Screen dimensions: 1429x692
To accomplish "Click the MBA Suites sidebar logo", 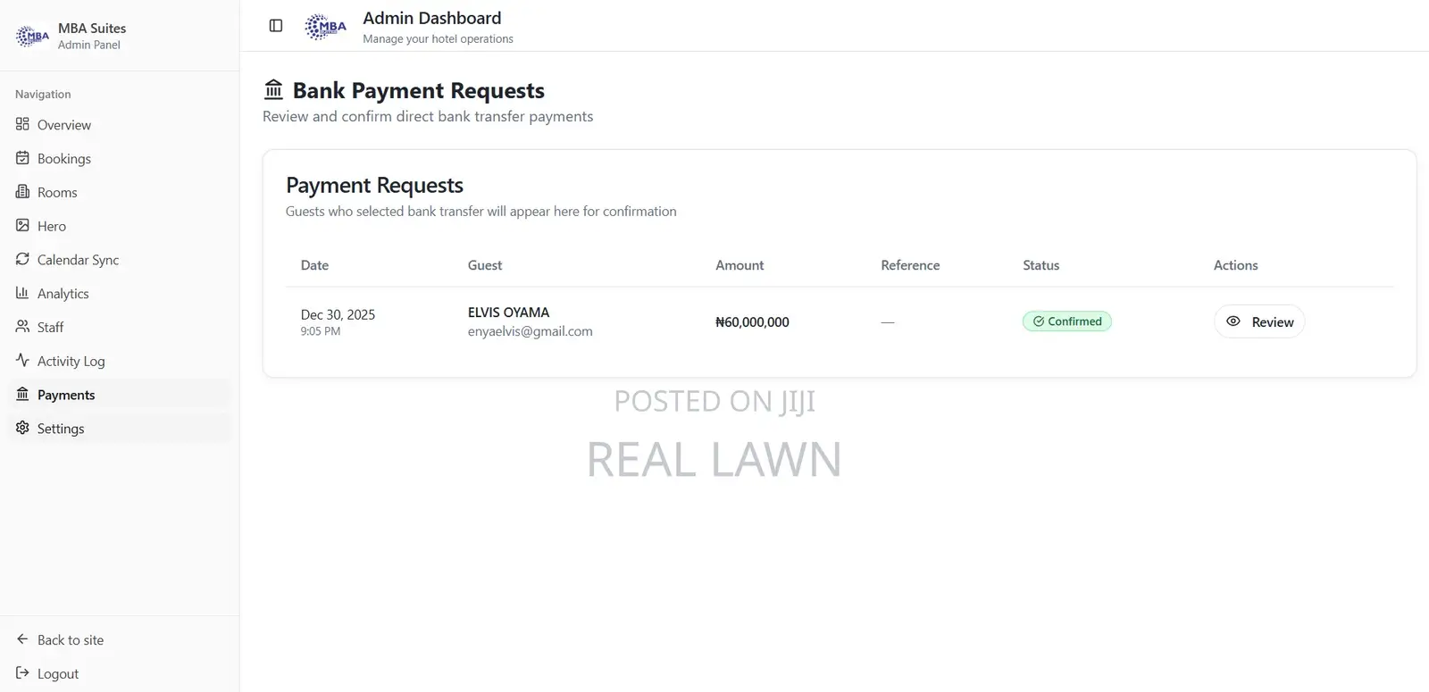I will click(33, 36).
